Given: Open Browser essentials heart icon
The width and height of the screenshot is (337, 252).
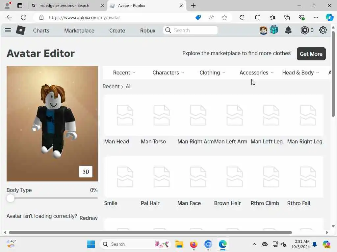Looking at the screenshot, I should [x=301, y=17].
